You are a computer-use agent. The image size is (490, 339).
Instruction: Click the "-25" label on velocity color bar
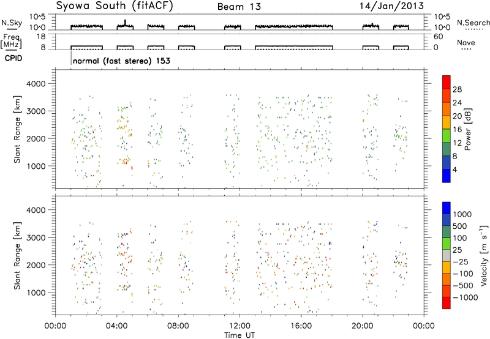pyautogui.click(x=461, y=262)
